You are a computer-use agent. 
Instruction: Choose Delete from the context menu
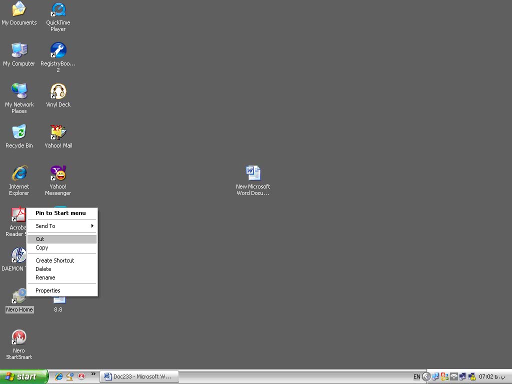coord(62,269)
